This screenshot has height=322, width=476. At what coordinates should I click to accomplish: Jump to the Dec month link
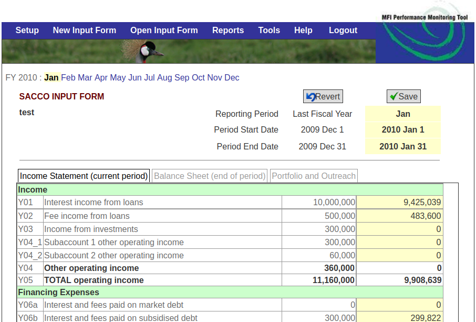tap(232, 78)
